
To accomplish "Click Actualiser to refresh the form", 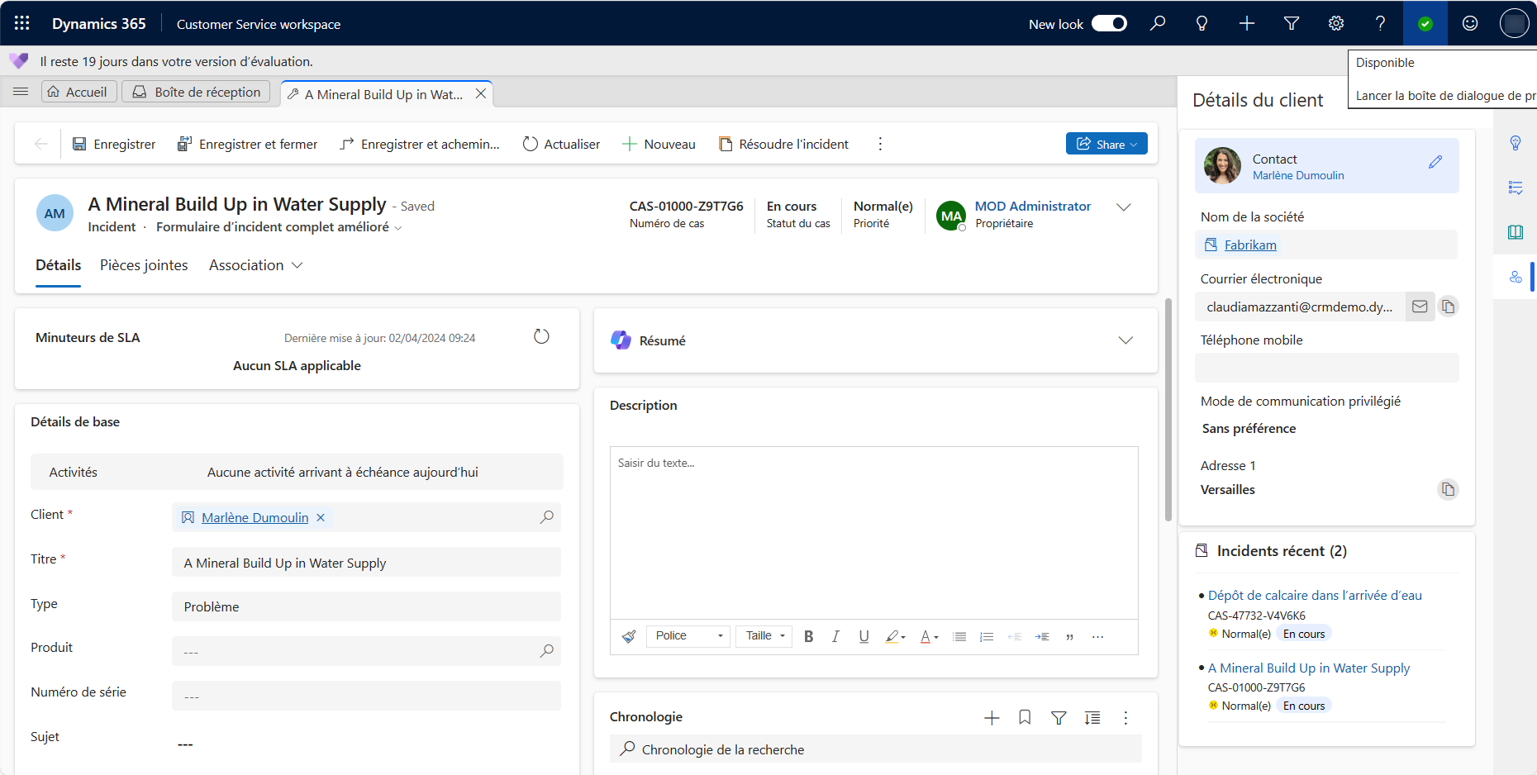I will [x=562, y=144].
